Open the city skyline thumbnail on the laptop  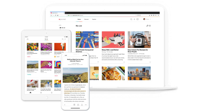[x=139, y=73]
